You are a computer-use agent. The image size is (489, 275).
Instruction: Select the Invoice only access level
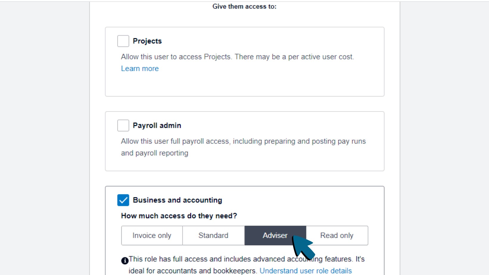coord(151,235)
